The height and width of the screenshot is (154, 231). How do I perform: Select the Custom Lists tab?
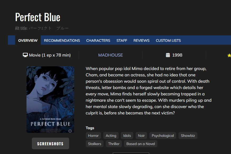[168, 40]
